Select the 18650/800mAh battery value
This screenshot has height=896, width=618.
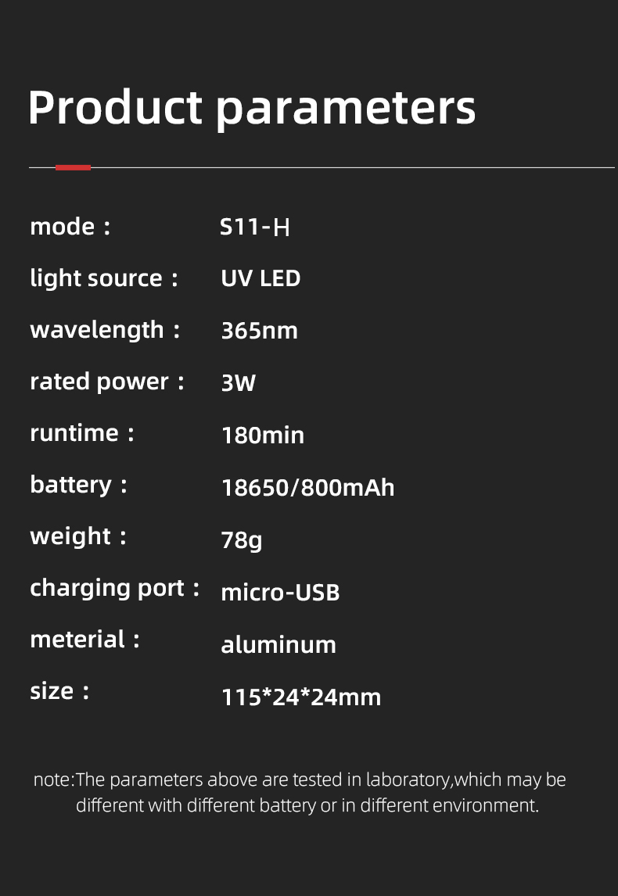pyautogui.click(x=307, y=488)
